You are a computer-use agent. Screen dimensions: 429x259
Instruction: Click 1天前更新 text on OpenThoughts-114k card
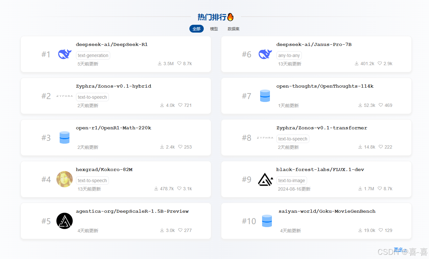[x=288, y=106]
